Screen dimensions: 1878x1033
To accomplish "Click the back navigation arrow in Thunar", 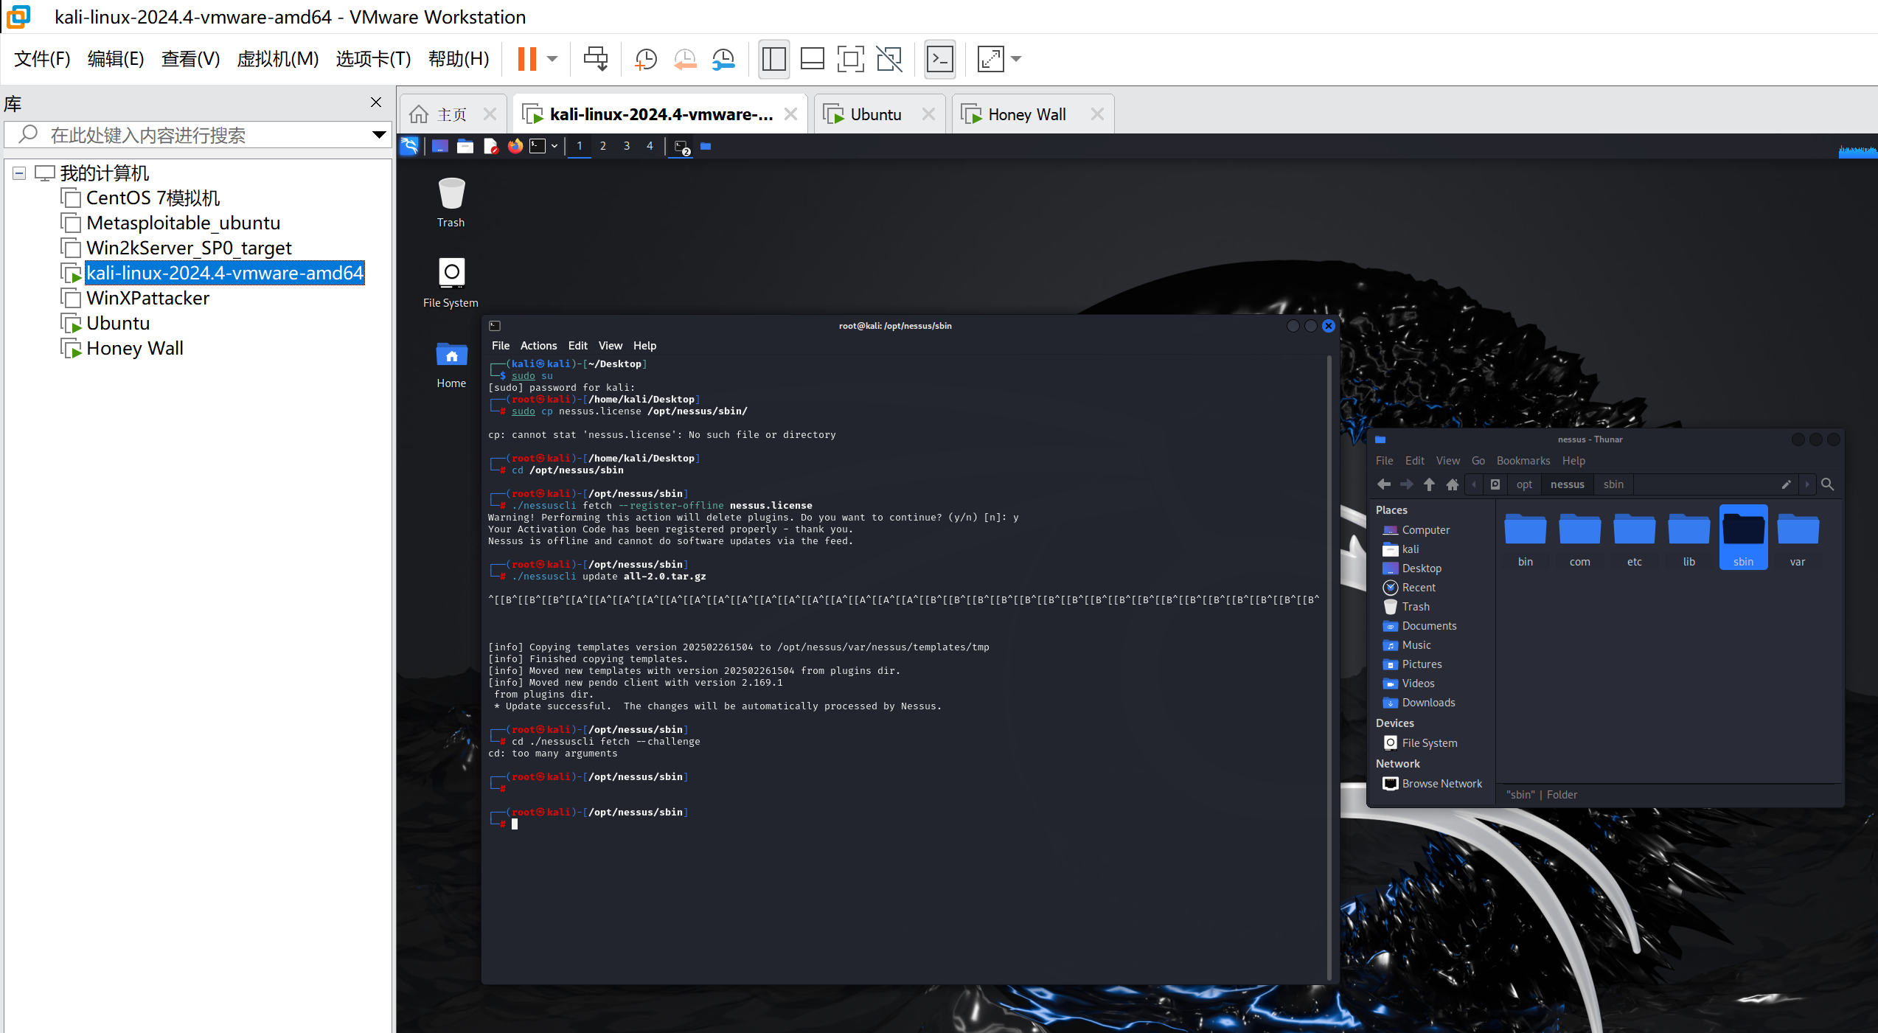I will 1385,484.
